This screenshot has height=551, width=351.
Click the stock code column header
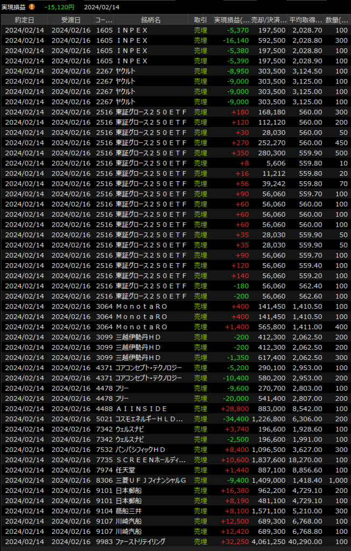[x=104, y=20]
